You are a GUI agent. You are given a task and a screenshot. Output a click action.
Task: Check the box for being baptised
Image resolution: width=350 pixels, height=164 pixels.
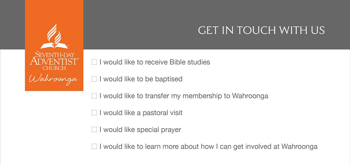pyautogui.click(x=94, y=79)
